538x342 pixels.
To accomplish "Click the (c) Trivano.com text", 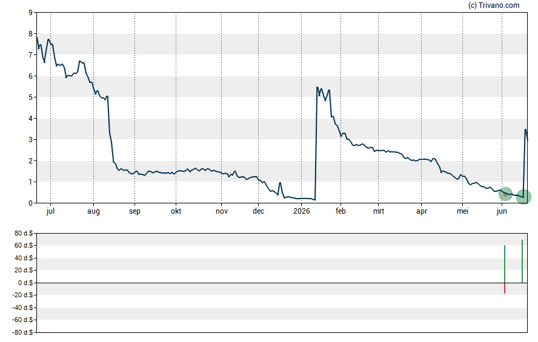I will click(494, 5).
